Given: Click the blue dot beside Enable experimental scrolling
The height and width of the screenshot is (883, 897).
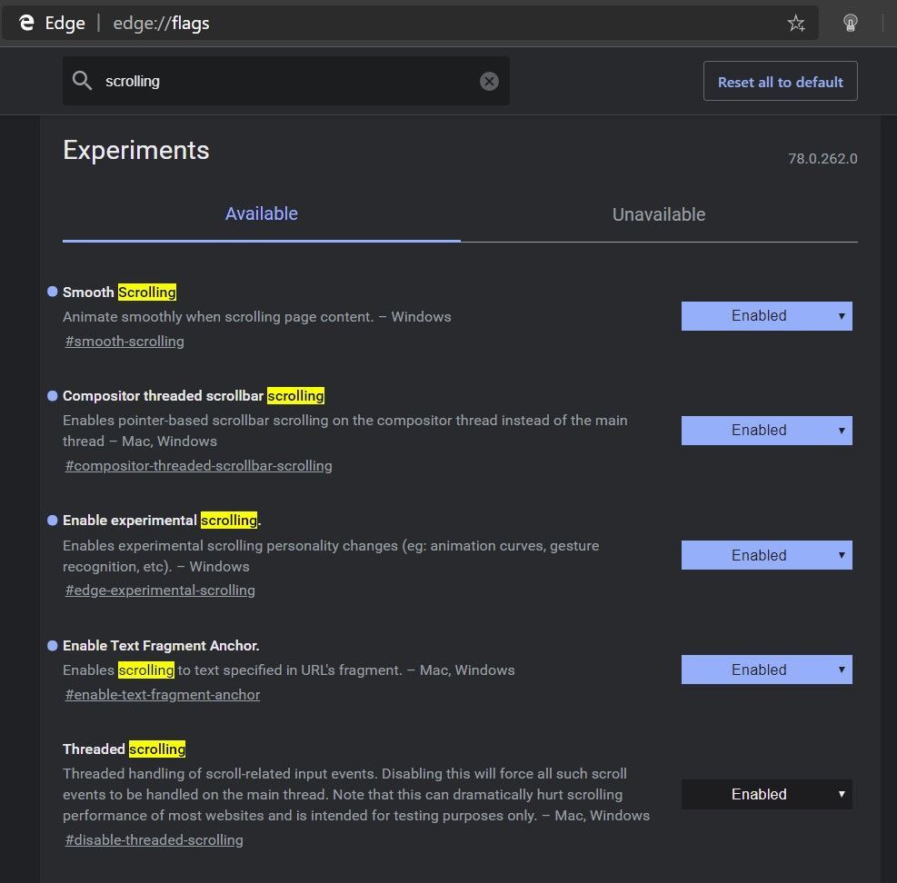Looking at the screenshot, I should pyautogui.click(x=53, y=521).
